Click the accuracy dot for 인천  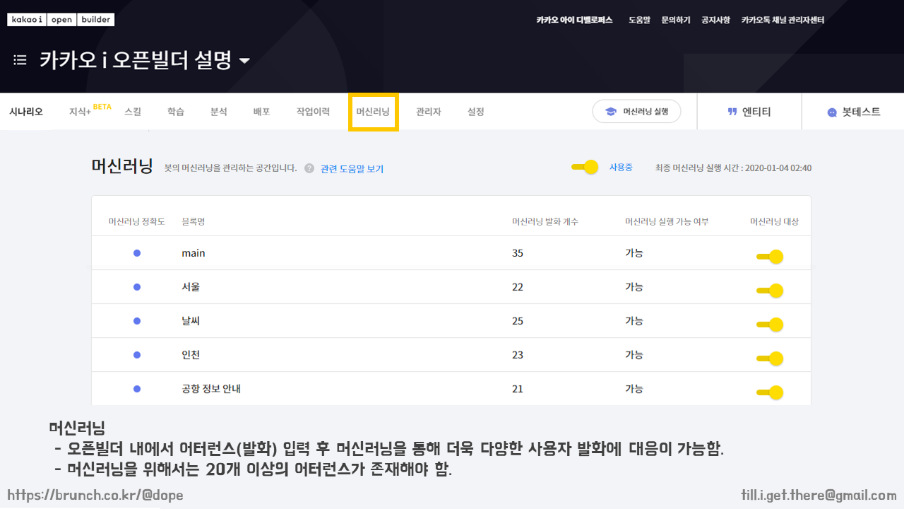point(137,355)
